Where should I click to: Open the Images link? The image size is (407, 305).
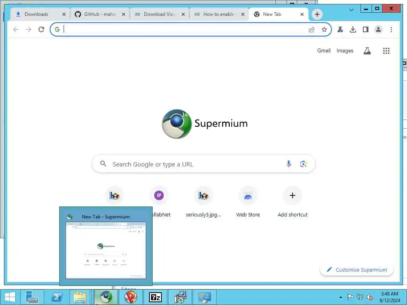tap(345, 50)
